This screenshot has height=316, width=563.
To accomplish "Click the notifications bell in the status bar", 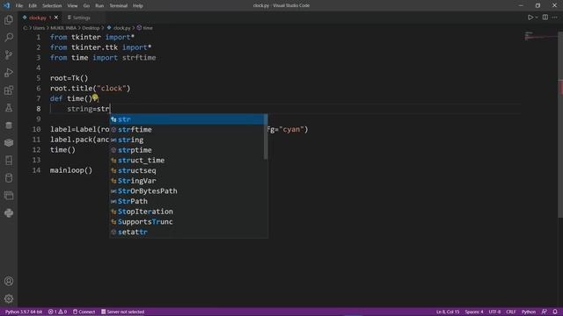I will click(x=555, y=312).
